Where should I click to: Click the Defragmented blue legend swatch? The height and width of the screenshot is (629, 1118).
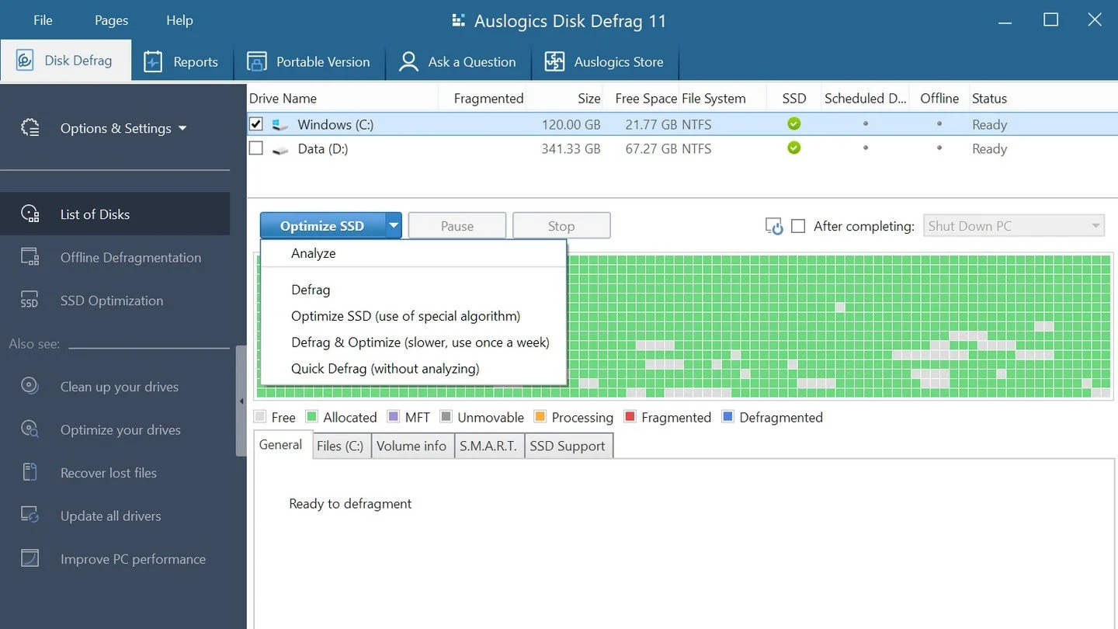pos(727,417)
